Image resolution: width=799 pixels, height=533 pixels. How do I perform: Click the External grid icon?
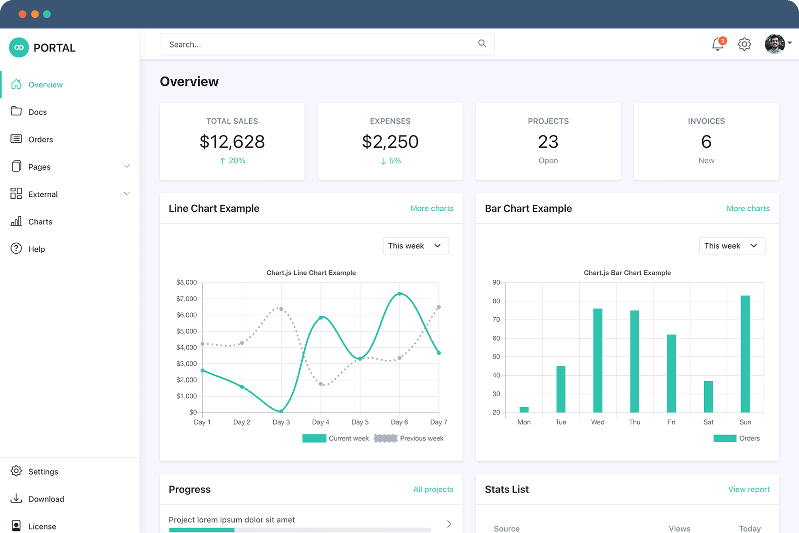pos(16,193)
